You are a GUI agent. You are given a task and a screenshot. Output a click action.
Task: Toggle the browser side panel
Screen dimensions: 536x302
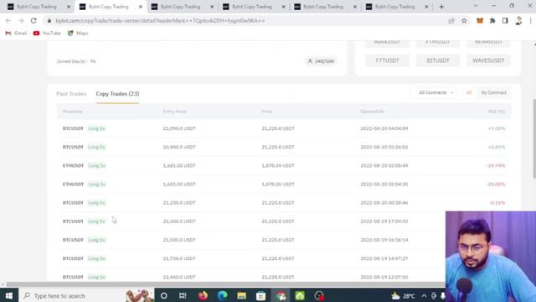505,21
